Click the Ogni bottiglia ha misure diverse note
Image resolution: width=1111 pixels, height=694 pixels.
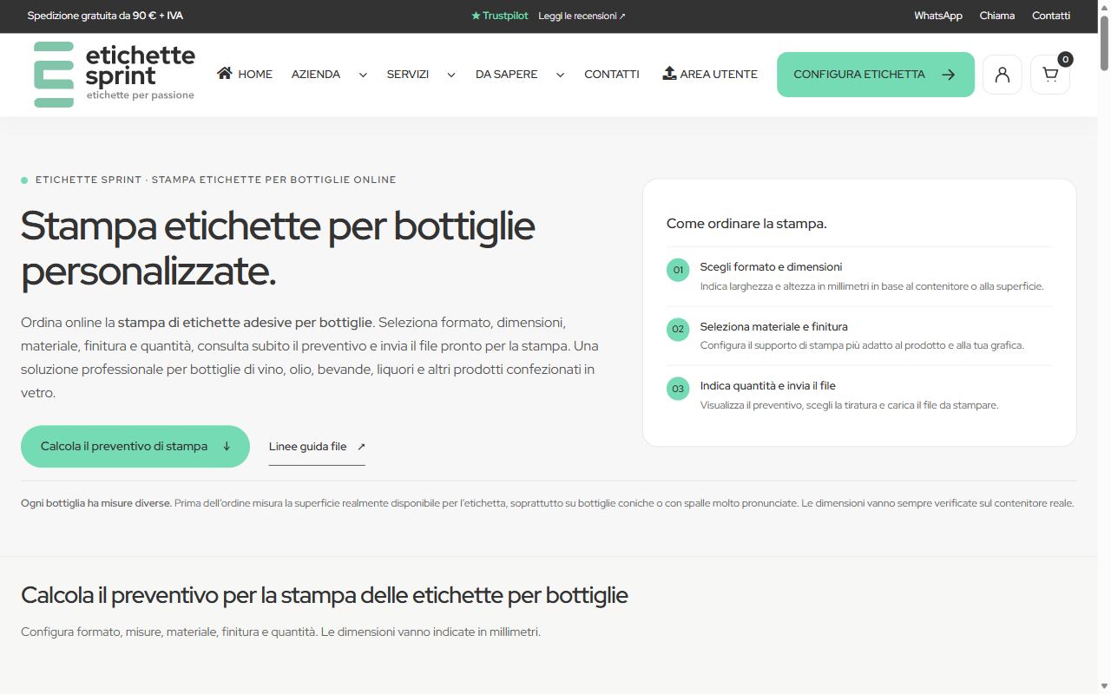548,503
